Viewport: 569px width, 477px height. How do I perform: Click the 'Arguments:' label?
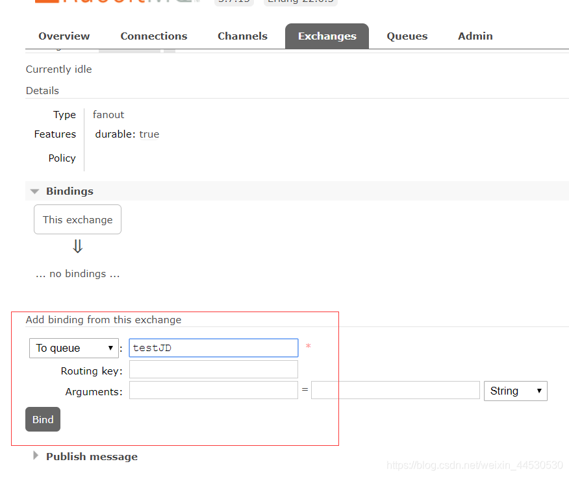pos(94,392)
